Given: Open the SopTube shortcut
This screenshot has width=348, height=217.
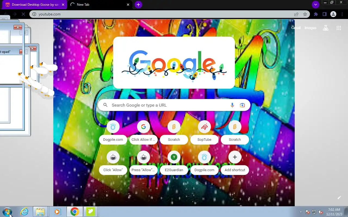Looking at the screenshot, I should (x=204, y=133).
